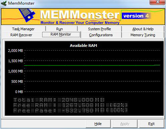Click the Free Page readout line
166x129 pixels.
click(70, 110)
